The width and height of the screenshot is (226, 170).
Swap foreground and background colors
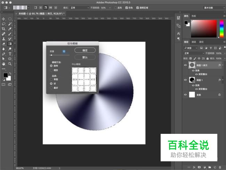pos(10,73)
